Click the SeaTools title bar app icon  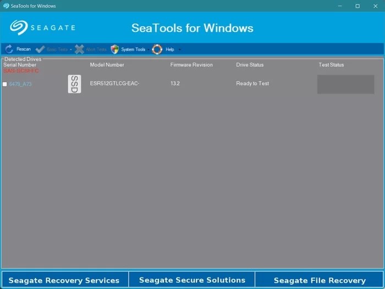(x=6, y=5)
